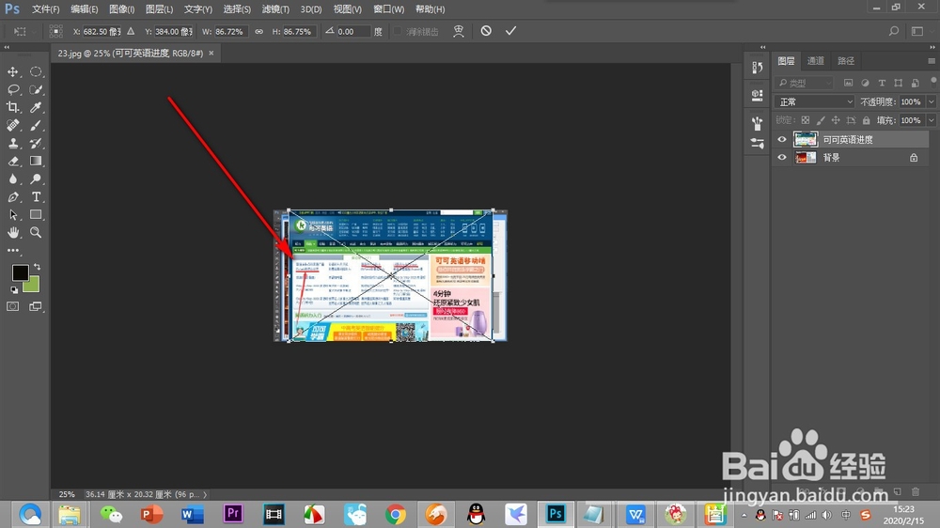Select the Zoom tool
Image resolution: width=940 pixels, height=528 pixels.
(x=36, y=233)
